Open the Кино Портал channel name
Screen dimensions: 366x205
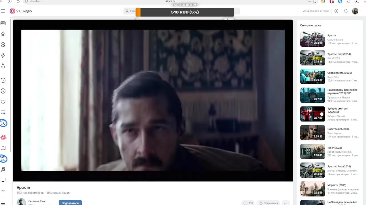pos(334,133)
